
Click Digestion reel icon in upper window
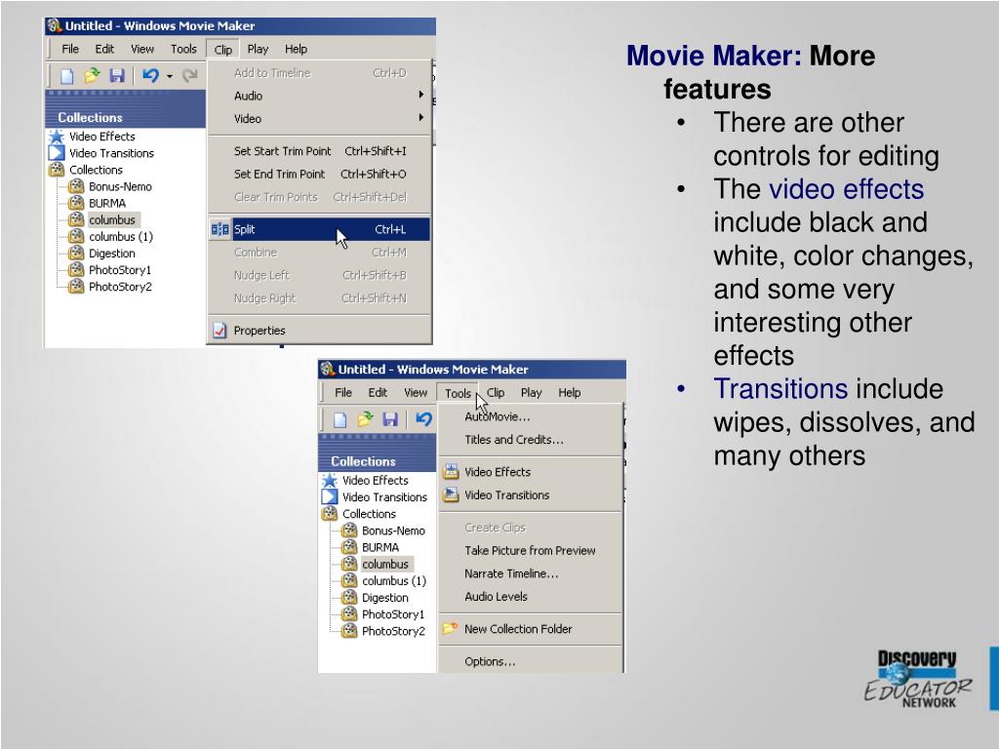click(76, 253)
